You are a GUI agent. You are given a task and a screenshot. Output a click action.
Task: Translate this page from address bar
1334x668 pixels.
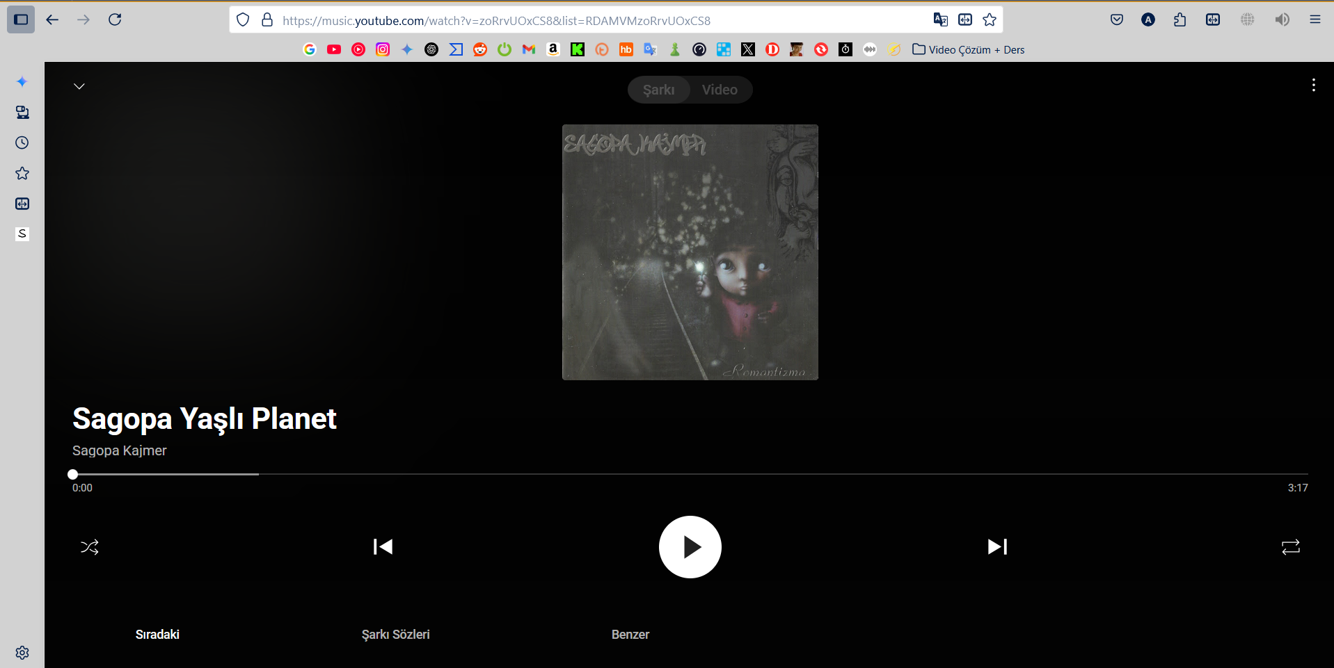click(940, 20)
